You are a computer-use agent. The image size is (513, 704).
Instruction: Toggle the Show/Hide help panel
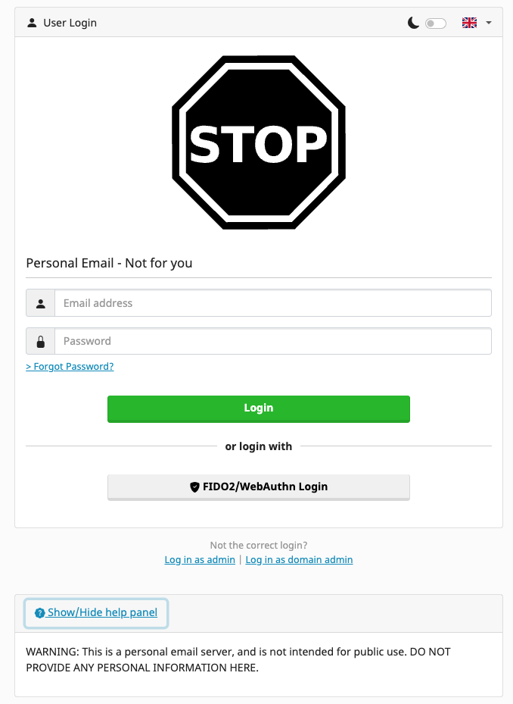click(102, 612)
